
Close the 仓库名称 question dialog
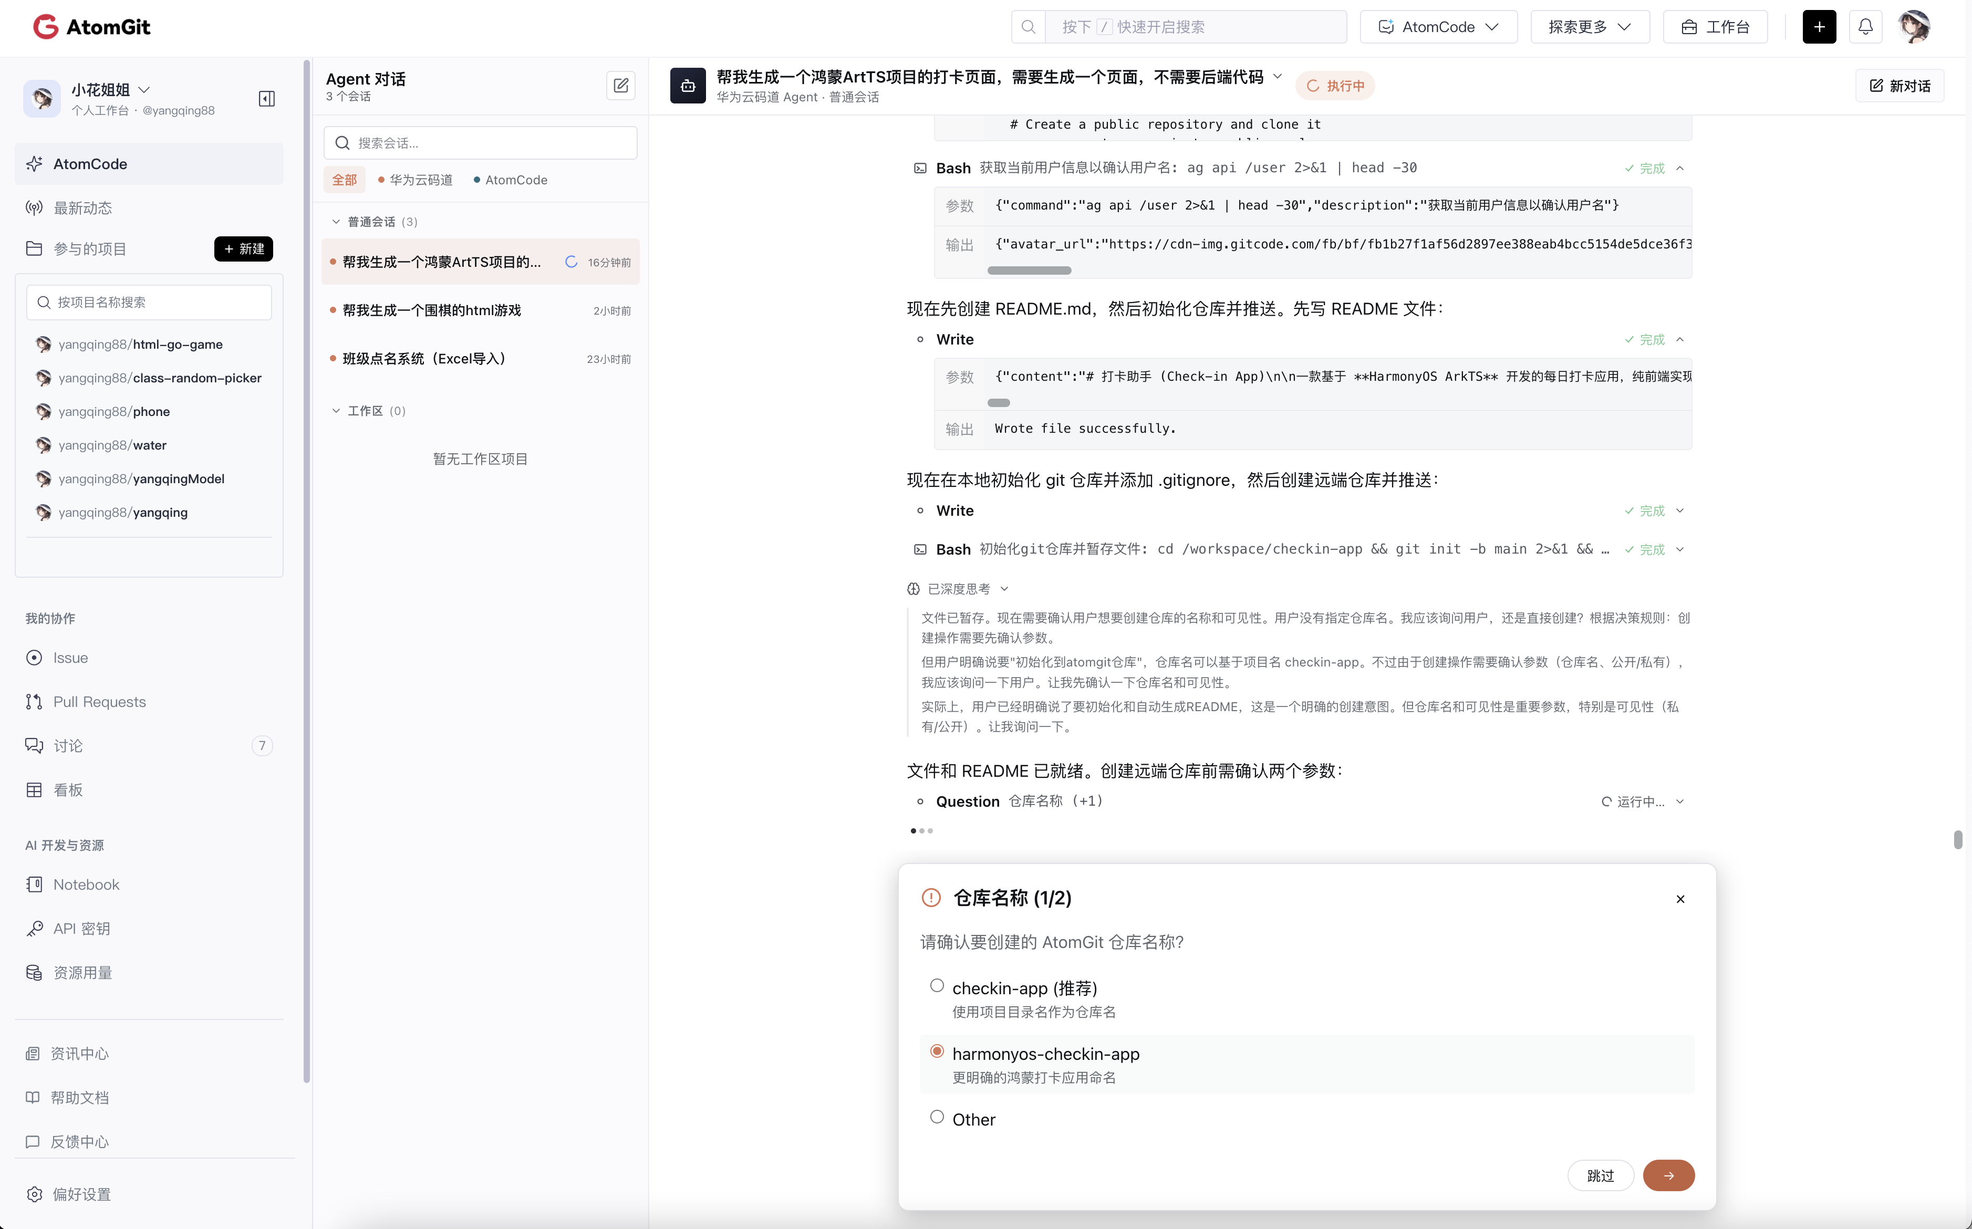pyautogui.click(x=1680, y=899)
